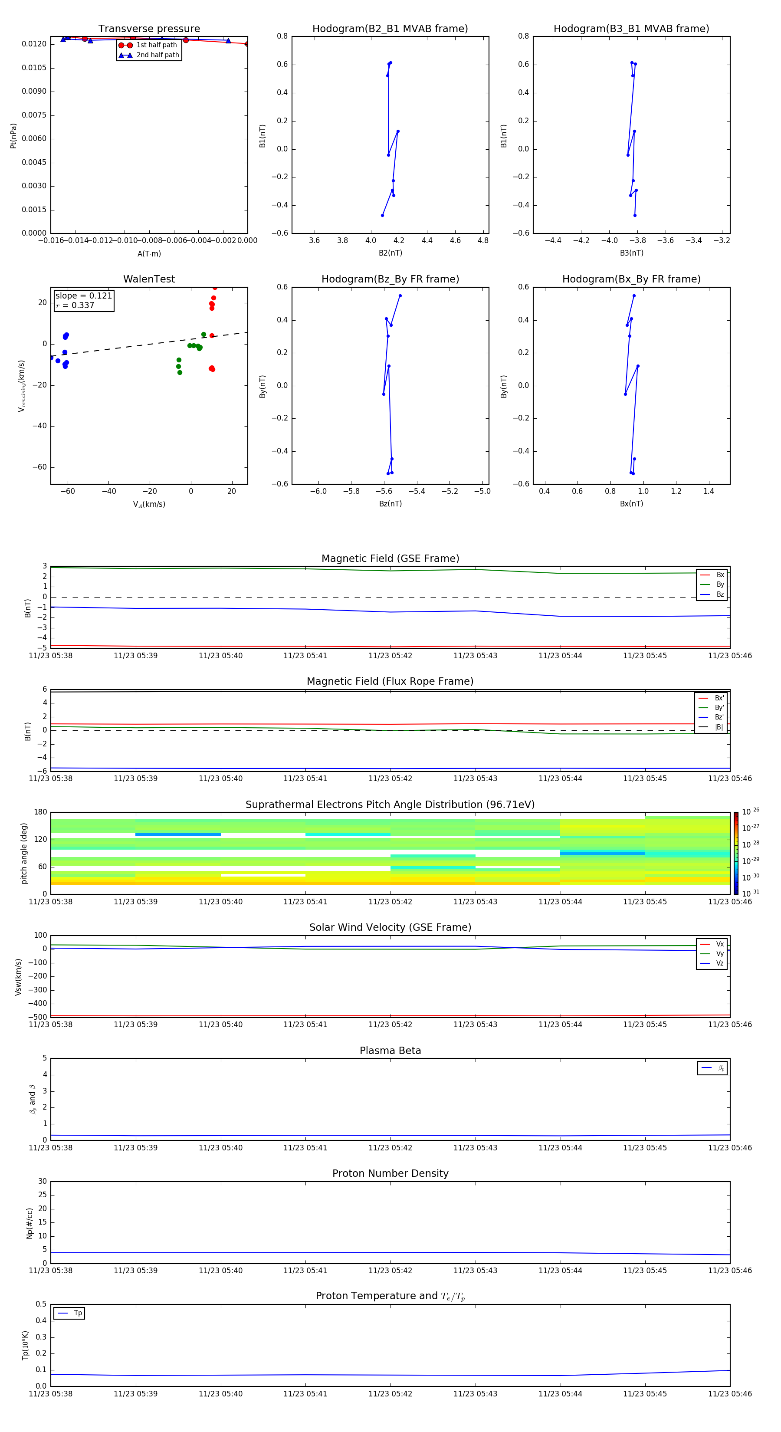Click the "WalenTest" plot title
Viewport: 781px width, 1432px height.
point(149,279)
